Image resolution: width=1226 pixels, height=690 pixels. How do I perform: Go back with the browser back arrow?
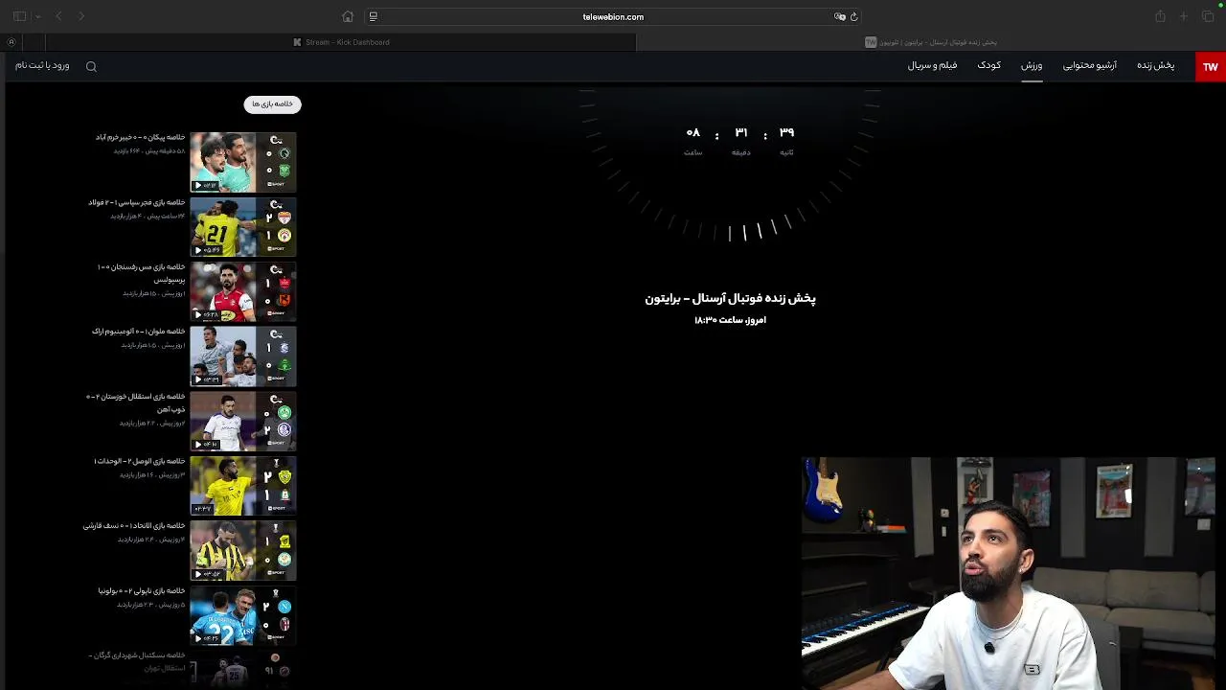click(58, 16)
